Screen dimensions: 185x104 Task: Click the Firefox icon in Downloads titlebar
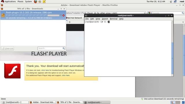(x=2, y=9)
